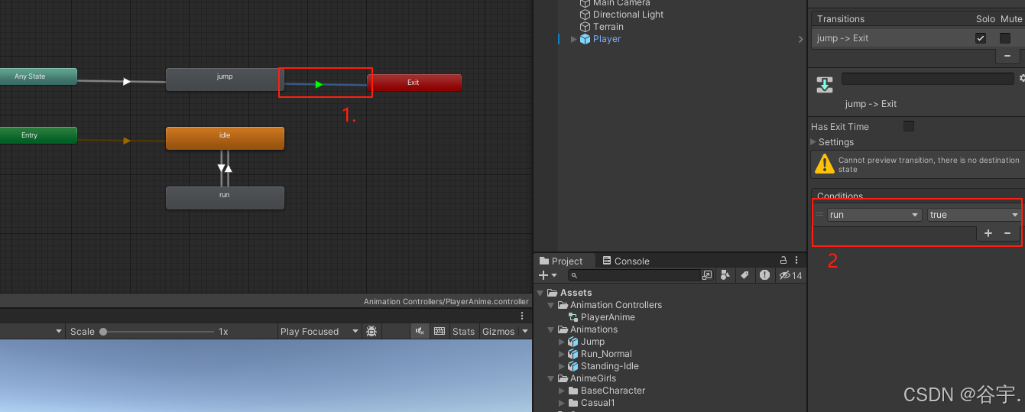Click the Search by Type icon

725,275
